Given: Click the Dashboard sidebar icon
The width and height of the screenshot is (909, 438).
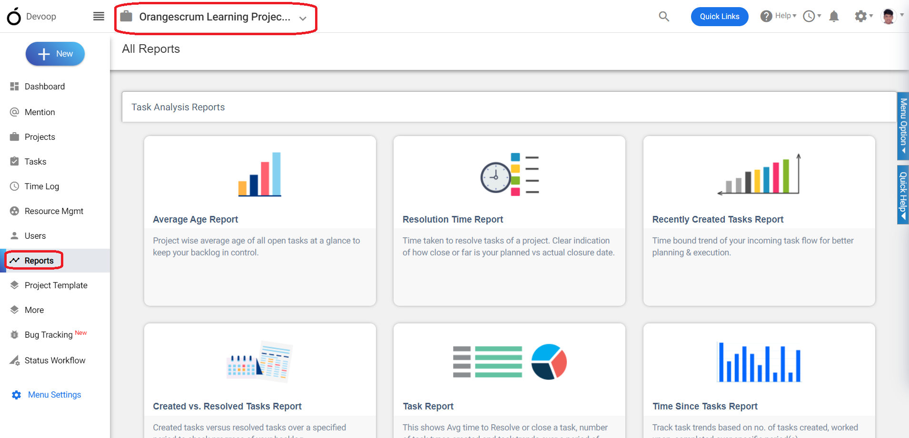Looking at the screenshot, I should point(14,86).
